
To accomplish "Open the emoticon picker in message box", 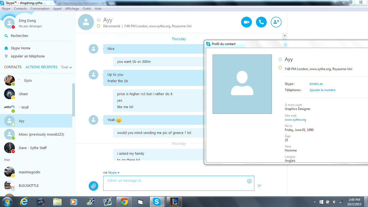I will 249,181.
